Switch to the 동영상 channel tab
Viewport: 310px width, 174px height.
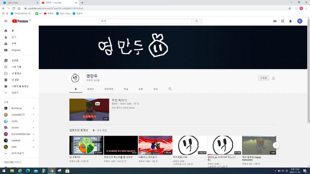point(90,89)
